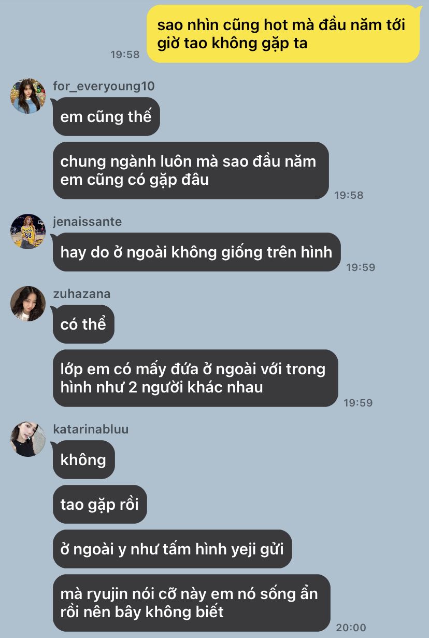Select message starting "chung ngành luôn"

(191, 170)
